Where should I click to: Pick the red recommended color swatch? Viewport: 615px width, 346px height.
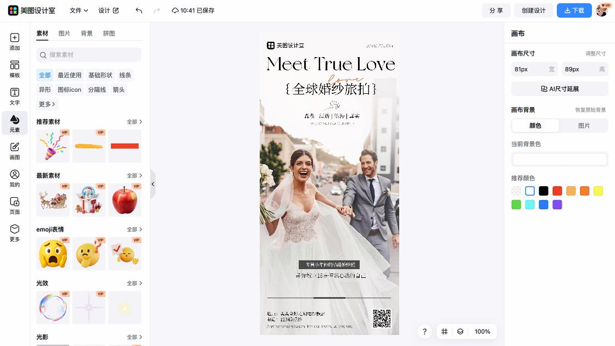point(557,191)
